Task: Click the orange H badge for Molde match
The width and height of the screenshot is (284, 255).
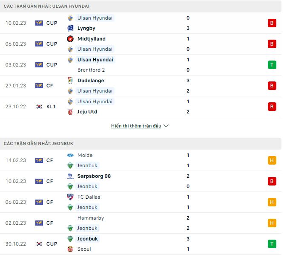Action: (272, 160)
